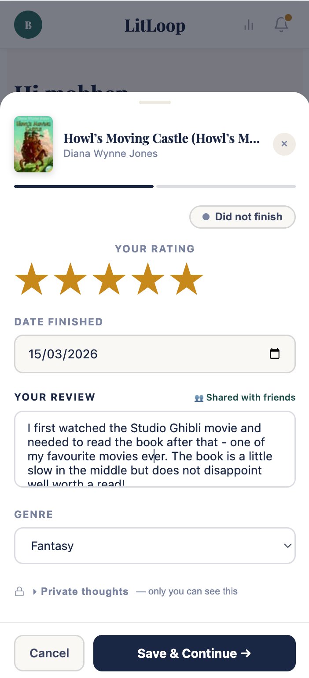Viewport: 309px width, 678px height.
Task: Click the X button beside book title
Action: (284, 144)
